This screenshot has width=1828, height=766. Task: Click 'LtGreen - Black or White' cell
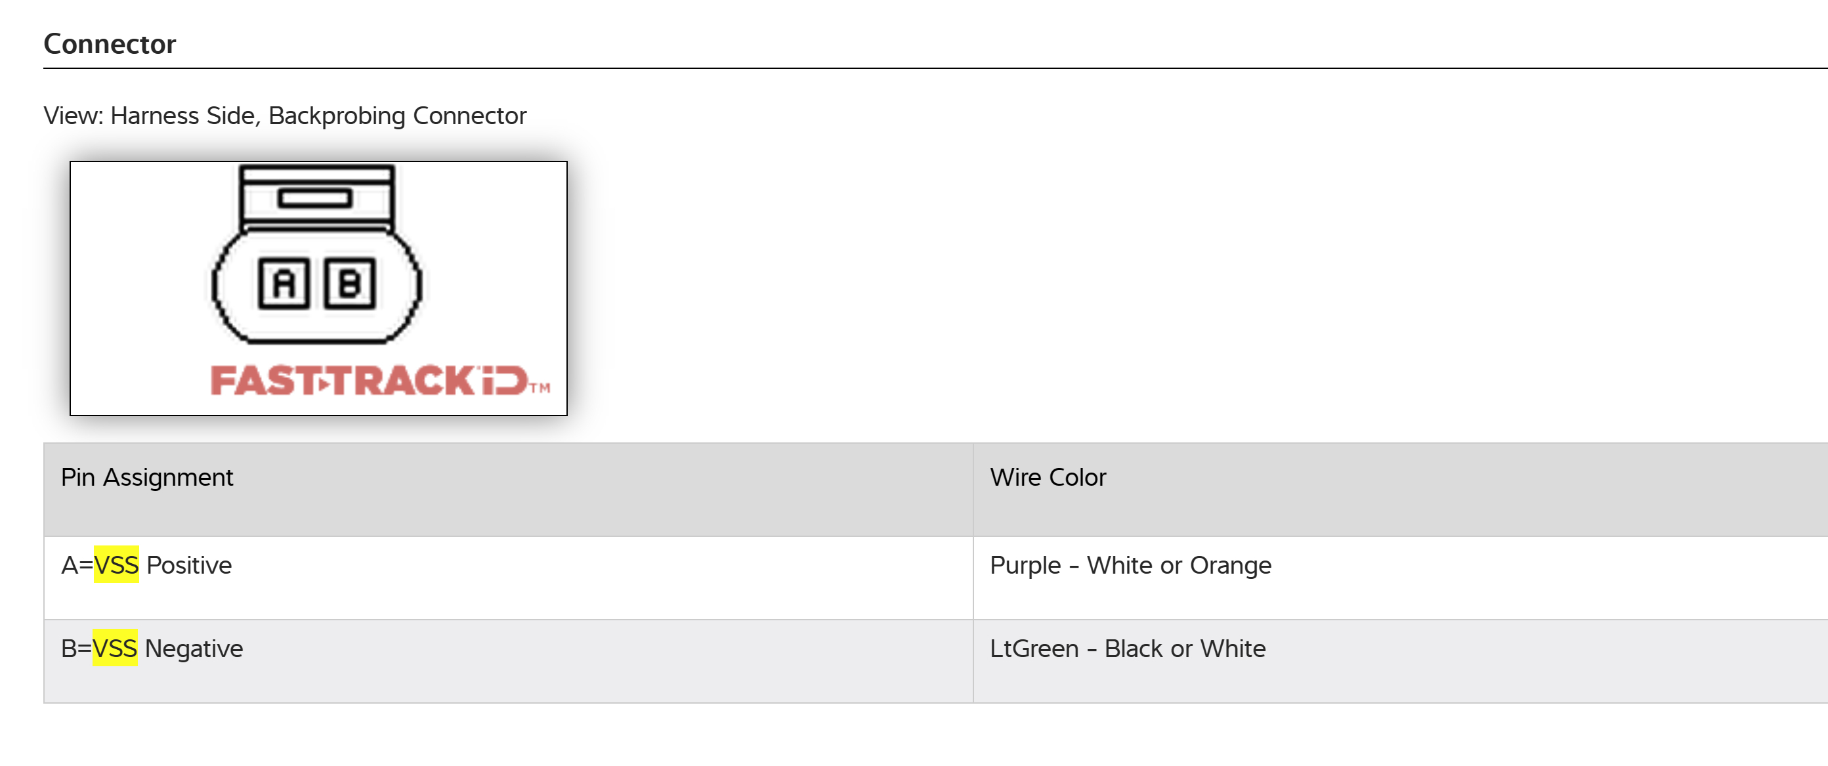click(1127, 648)
